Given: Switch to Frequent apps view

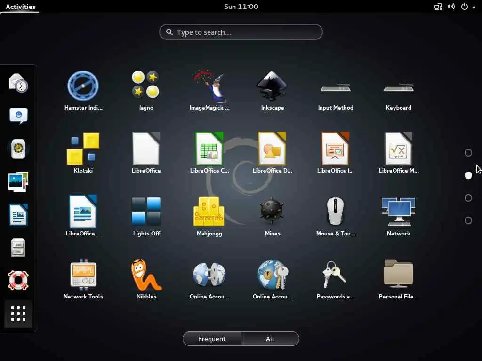Looking at the screenshot, I should coord(212,339).
